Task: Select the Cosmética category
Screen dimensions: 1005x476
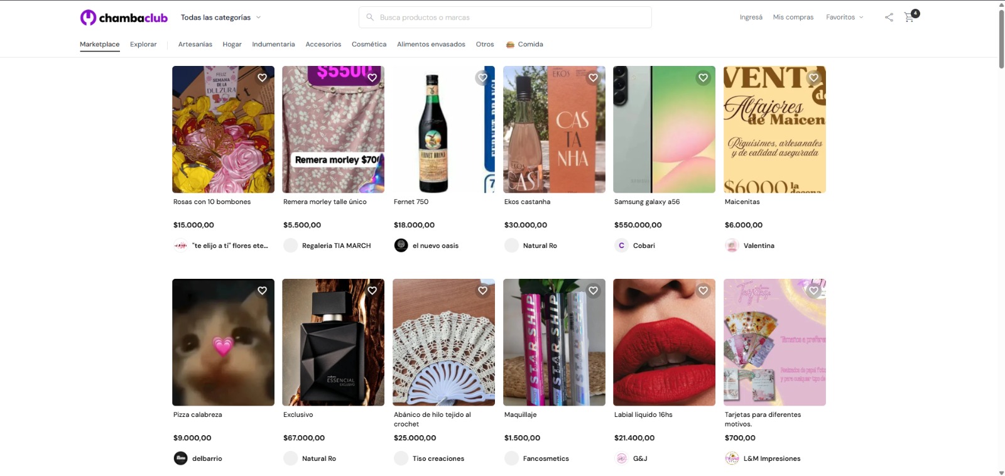Action: click(x=369, y=45)
